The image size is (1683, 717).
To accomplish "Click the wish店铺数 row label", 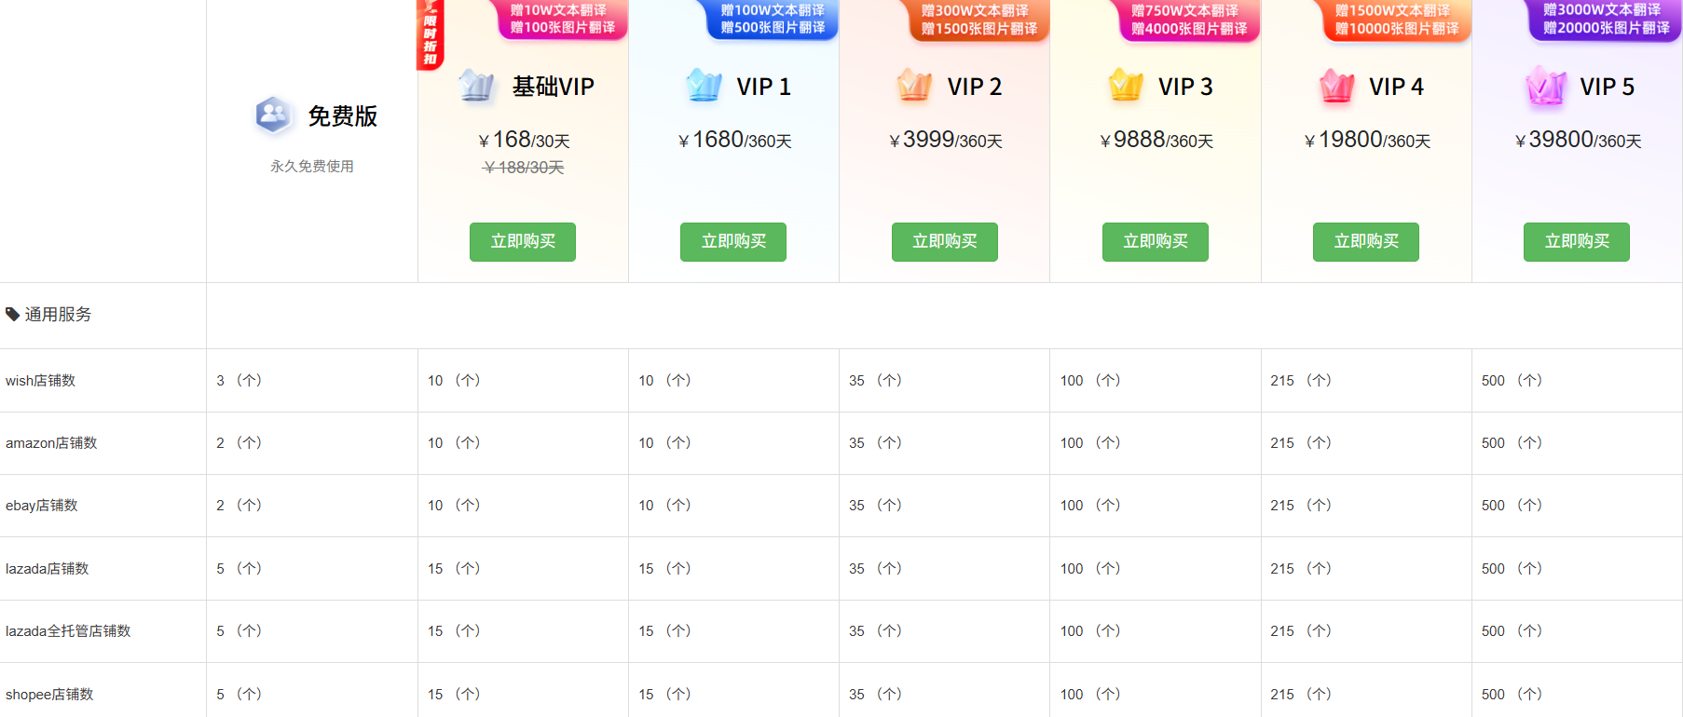I will [40, 381].
